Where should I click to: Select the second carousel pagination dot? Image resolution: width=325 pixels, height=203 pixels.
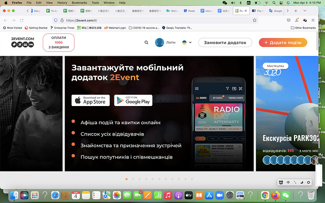[133, 179]
